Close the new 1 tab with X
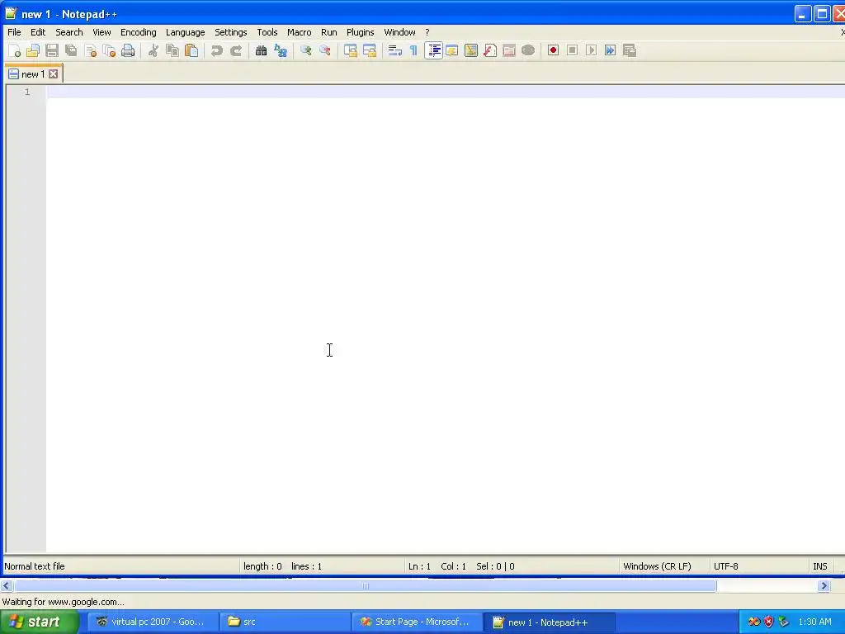 (54, 73)
